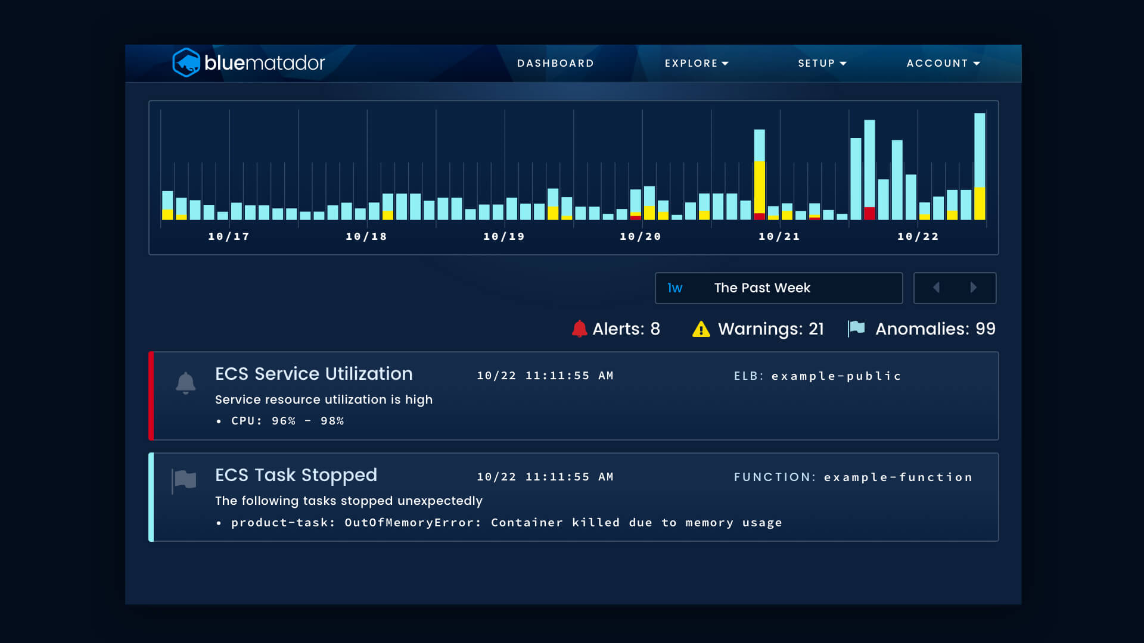Open the 1w time range selector
The width and height of the screenshot is (1144, 643).
coord(675,288)
